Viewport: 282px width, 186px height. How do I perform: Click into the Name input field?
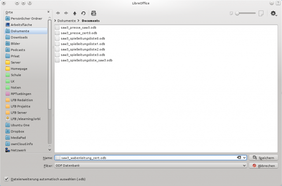tap(145, 157)
